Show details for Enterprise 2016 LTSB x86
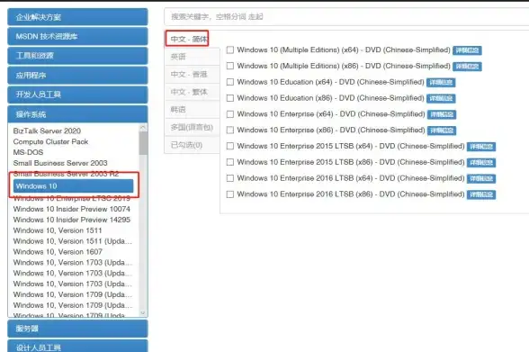 [x=481, y=194]
